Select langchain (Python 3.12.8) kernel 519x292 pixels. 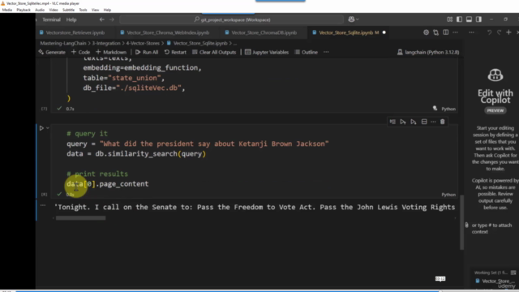coord(428,52)
